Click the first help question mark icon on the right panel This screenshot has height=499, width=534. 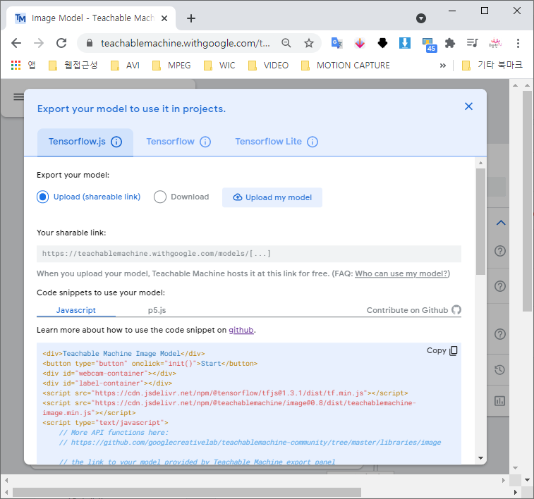[x=499, y=251]
